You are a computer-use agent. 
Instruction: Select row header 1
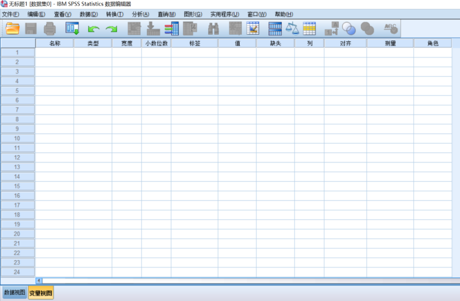pos(17,52)
